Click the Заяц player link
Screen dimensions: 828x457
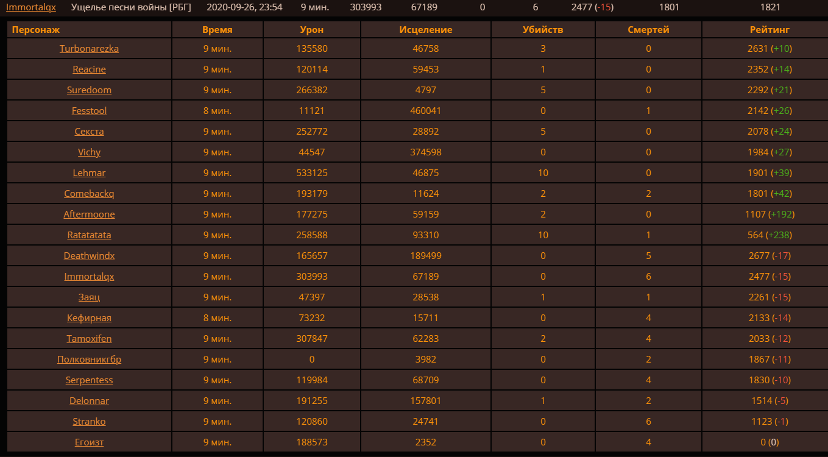point(89,297)
